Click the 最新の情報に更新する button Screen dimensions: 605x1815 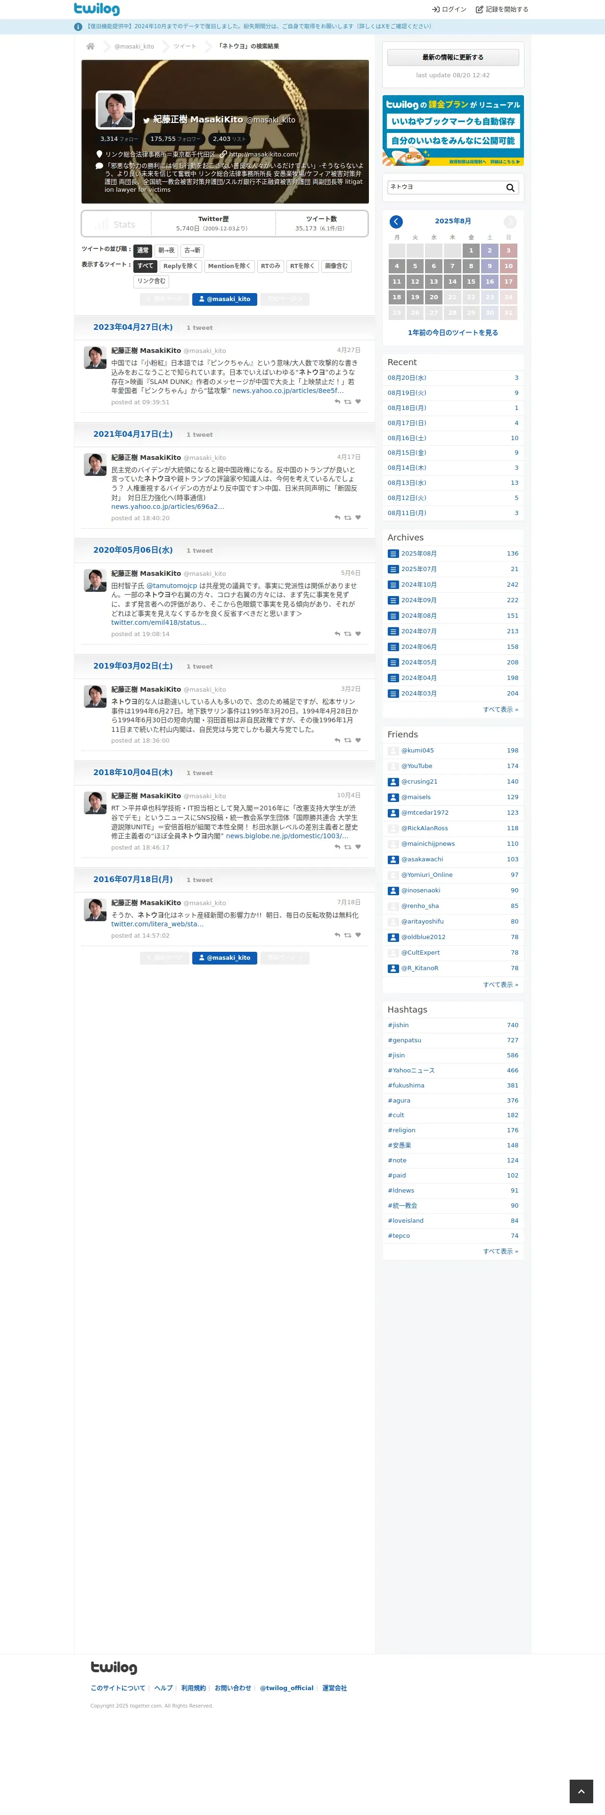(x=453, y=58)
